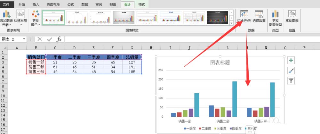
Task: Click the 销售一部 axis label in chart
Action: 185,121
